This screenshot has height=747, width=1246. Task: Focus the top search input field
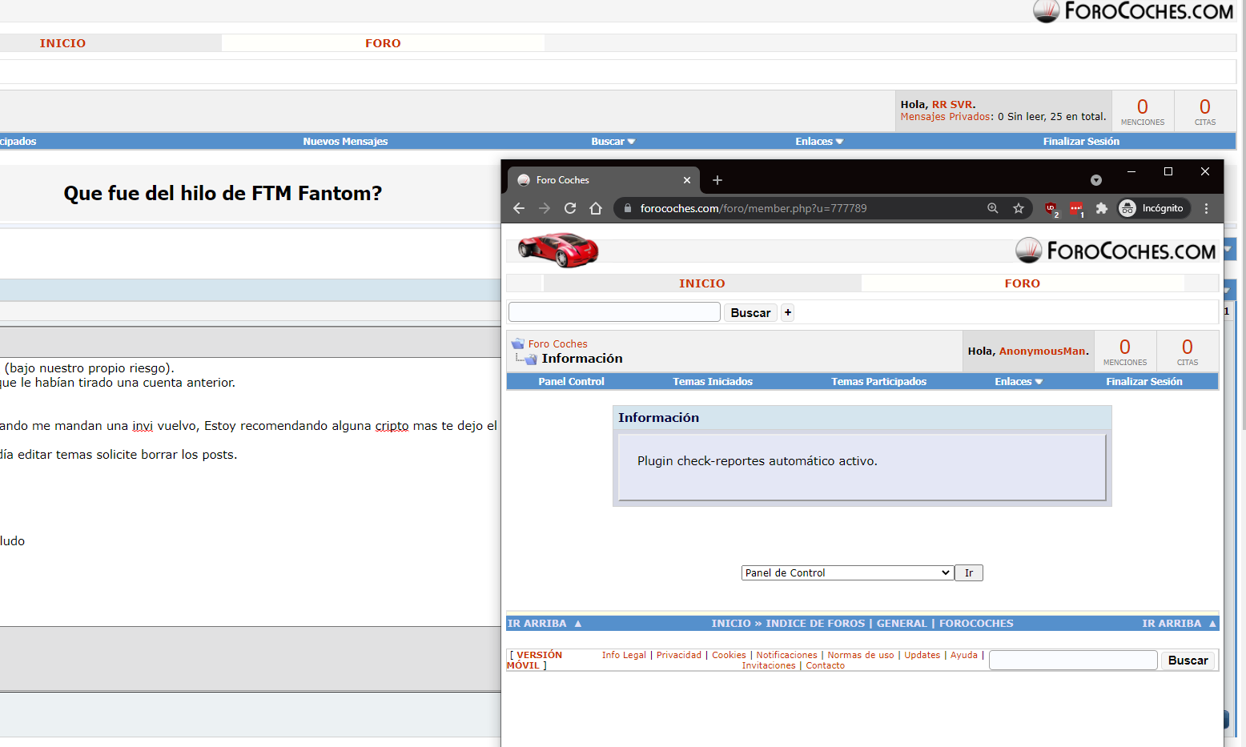click(x=614, y=312)
